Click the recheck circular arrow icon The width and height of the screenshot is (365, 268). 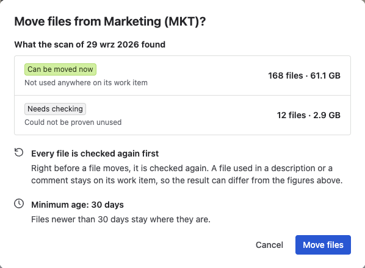pyautogui.click(x=19, y=153)
